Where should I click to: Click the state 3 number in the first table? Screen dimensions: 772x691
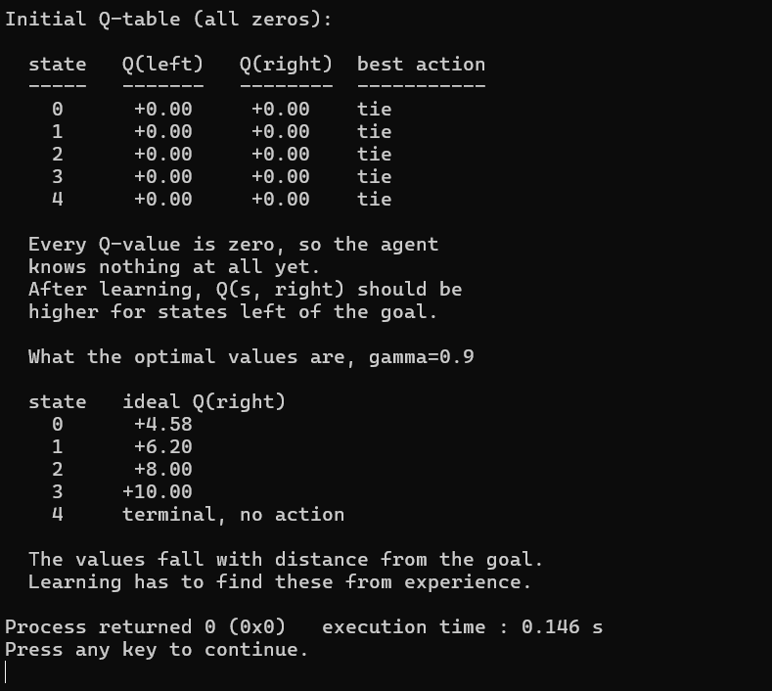click(x=58, y=177)
